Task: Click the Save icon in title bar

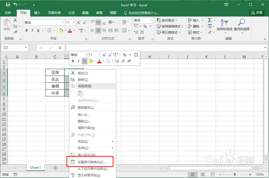Action: point(8,4)
